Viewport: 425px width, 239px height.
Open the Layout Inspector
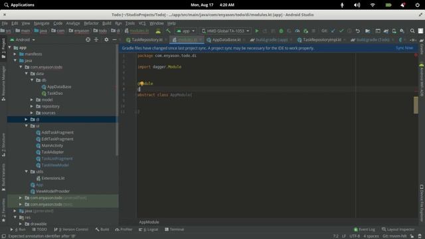point(398,229)
